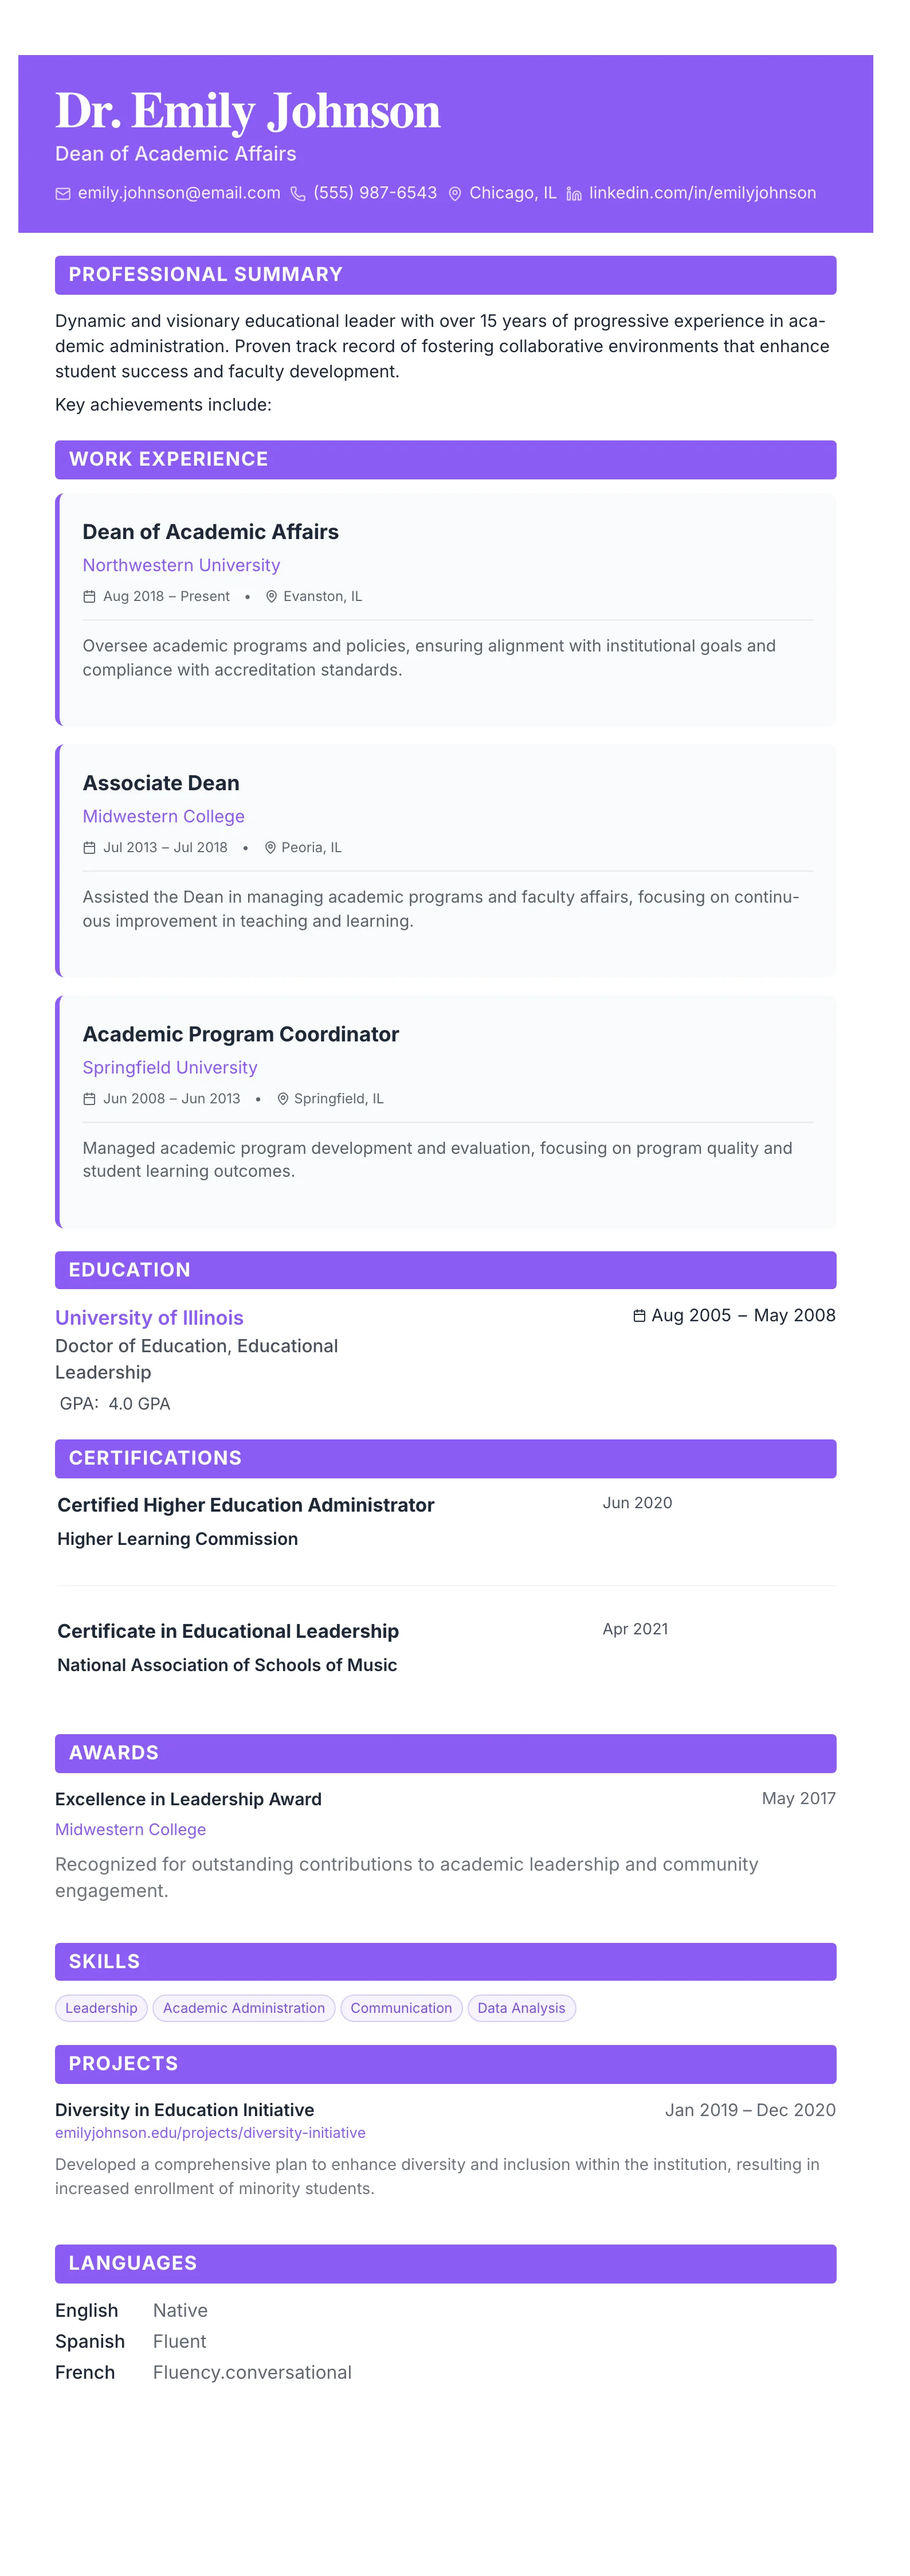Click the phone icon in header

pyautogui.click(x=297, y=194)
